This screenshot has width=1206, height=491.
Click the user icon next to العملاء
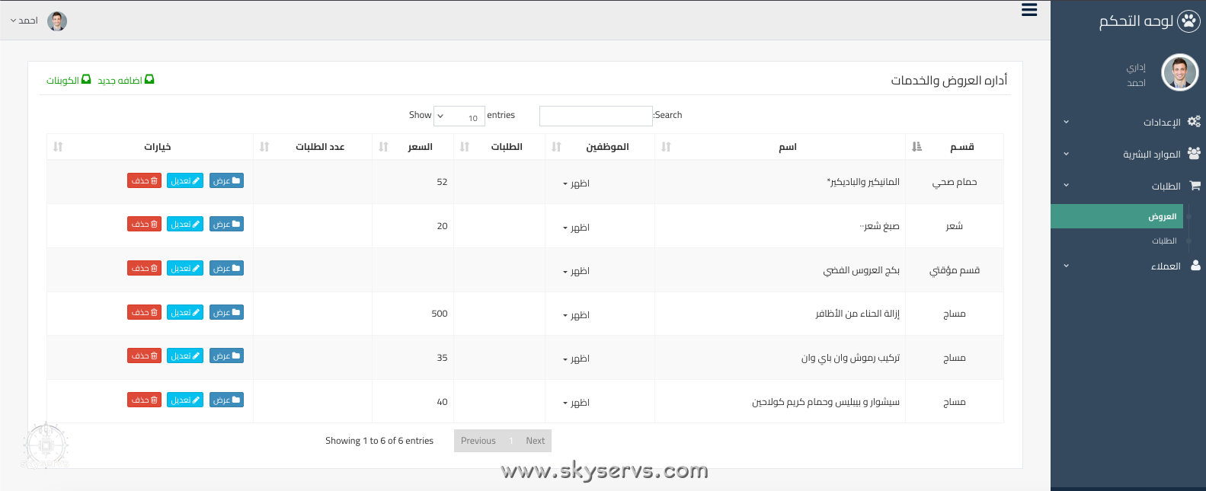coord(1195,266)
